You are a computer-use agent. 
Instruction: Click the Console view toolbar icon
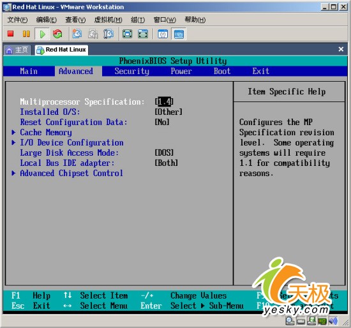click(x=179, y=34)
